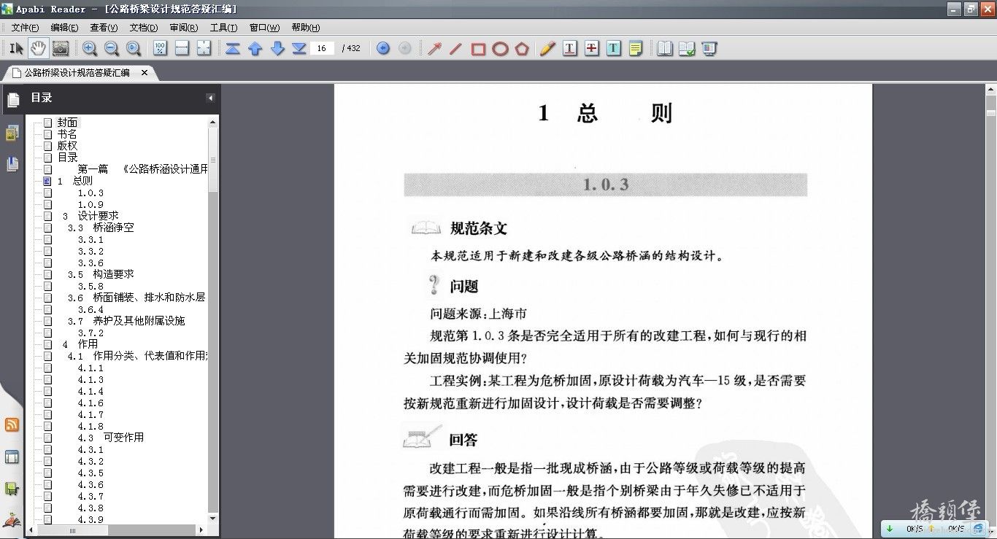
Task: Click the full screen monitor icon
Action: [x=709, y=48]
